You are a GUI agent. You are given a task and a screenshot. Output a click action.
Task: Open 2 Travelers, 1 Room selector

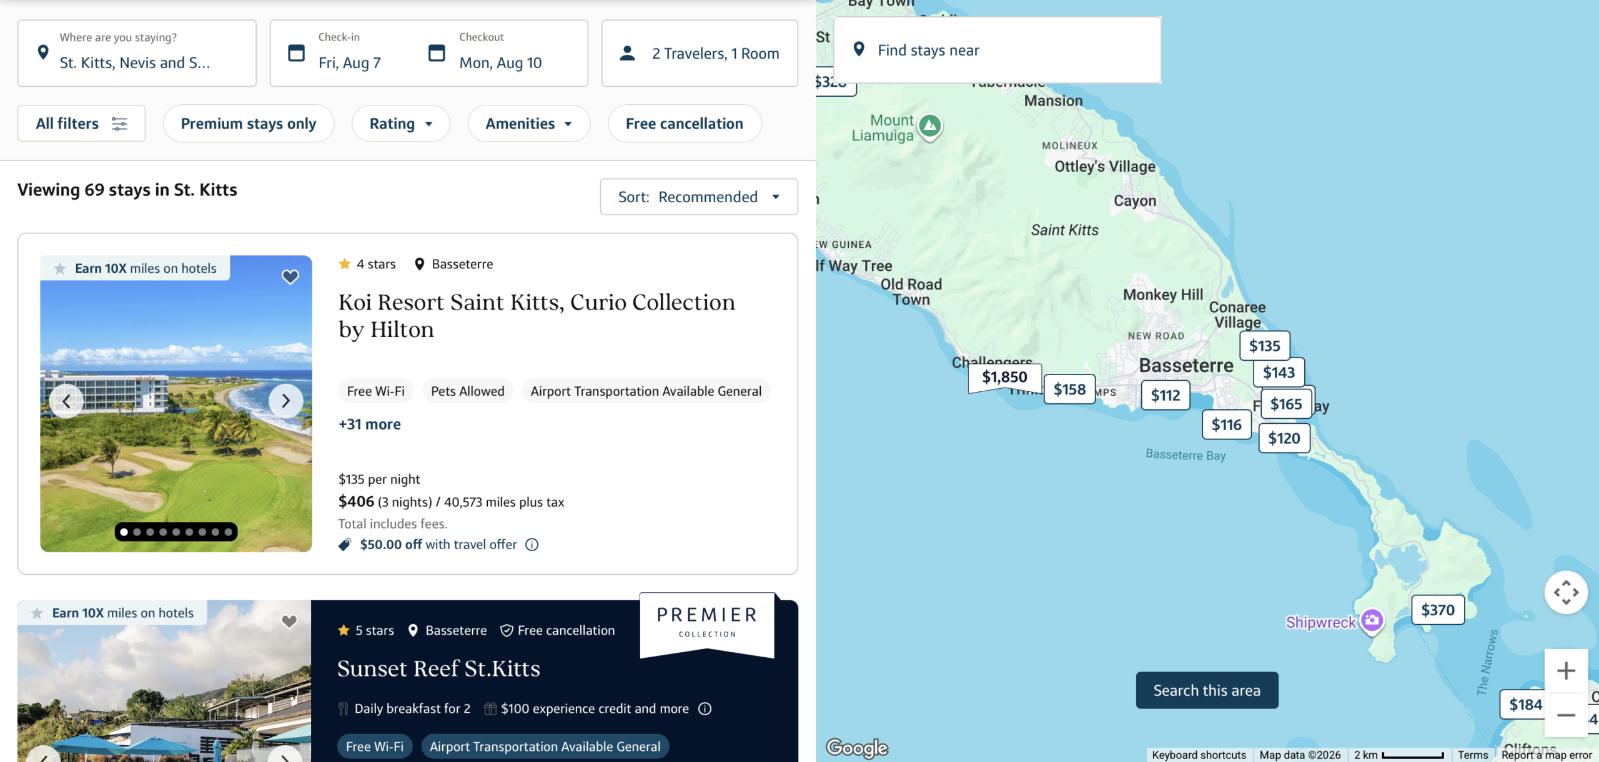click(x=700, y=53)
